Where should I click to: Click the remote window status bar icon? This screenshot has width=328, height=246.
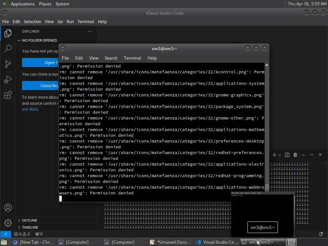6,234
